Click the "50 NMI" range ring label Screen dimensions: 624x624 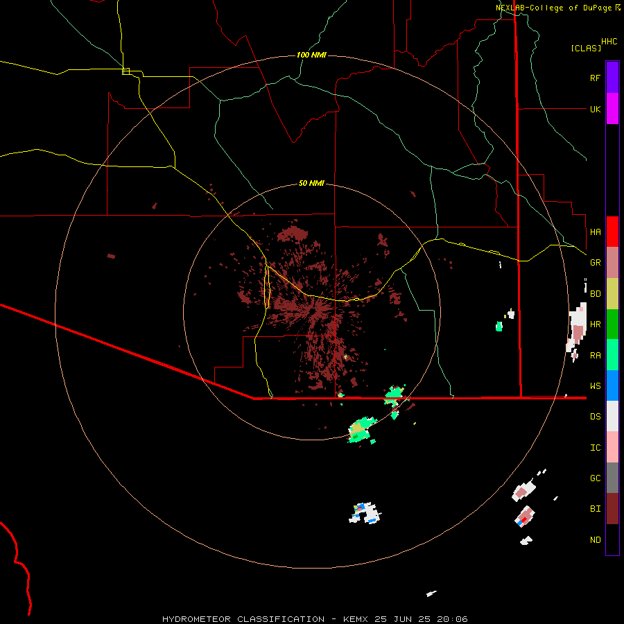click(311, 184)
